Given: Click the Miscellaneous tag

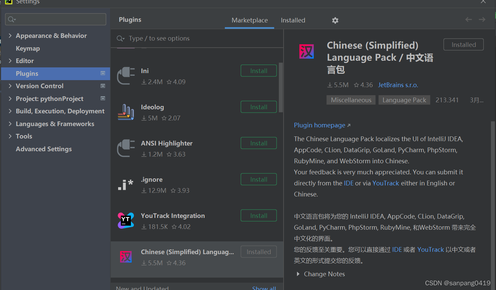Looking at the screenshot, I should [x=351, y=100].
